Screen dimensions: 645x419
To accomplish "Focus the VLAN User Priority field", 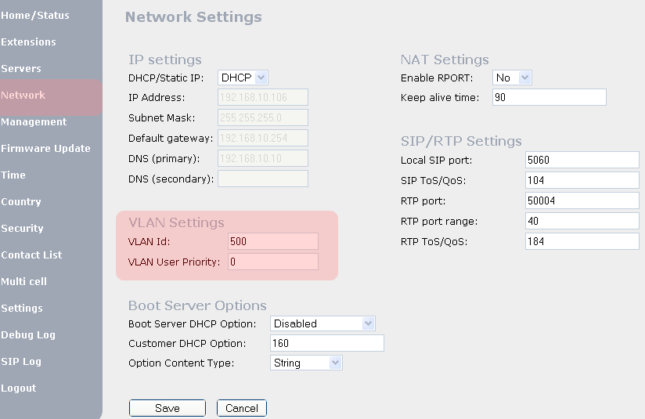I will [273, 262].
